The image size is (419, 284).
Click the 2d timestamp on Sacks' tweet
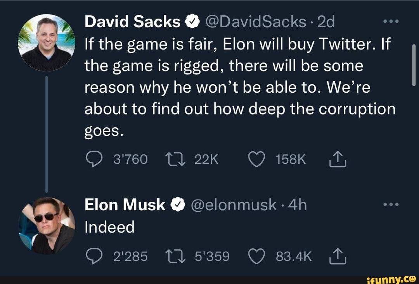pos(326,22)
